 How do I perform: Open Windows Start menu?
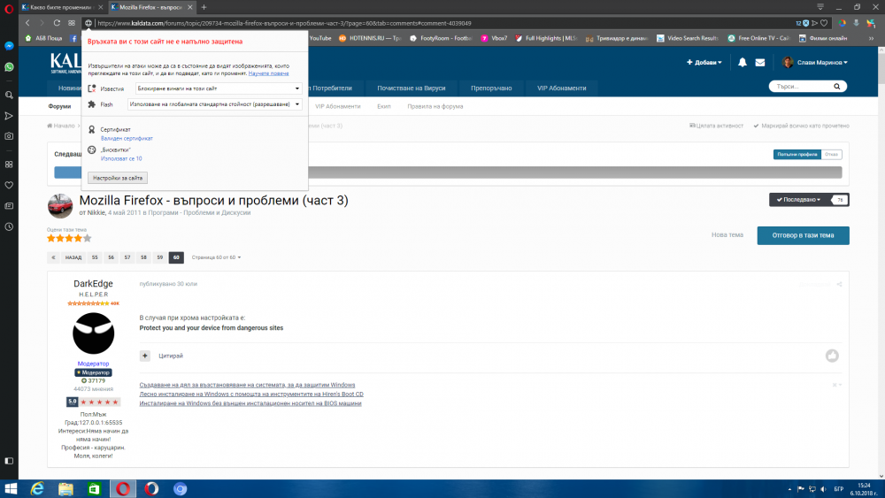click(10, 489)
